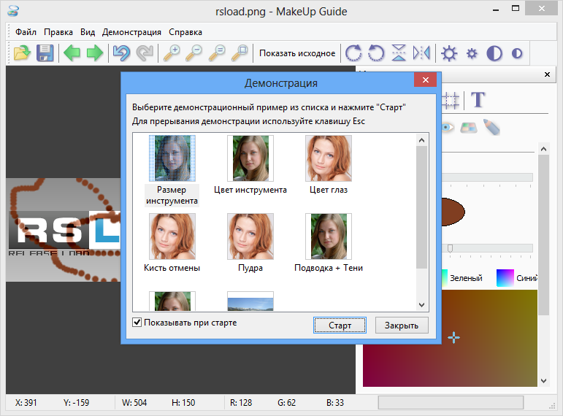Click the Закрыть button
This screenshot has height=416, width=563.
402,326
